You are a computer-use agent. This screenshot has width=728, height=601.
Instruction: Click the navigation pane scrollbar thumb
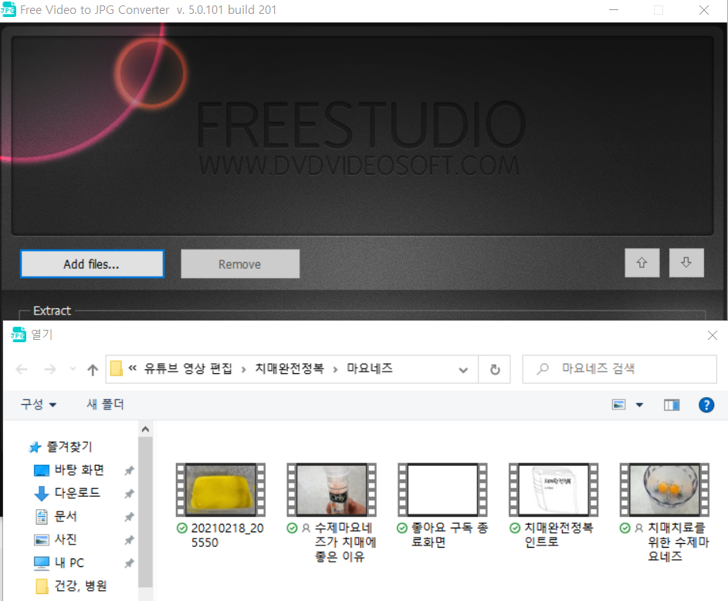click(x=145, y=511)
